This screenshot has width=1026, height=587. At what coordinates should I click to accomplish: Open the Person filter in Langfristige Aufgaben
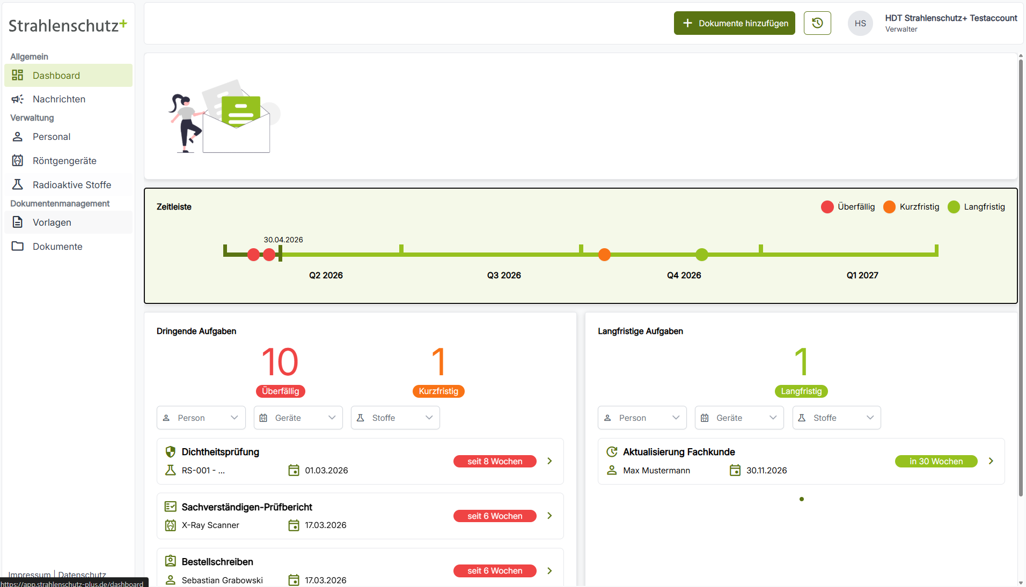(x=642, y=418)
